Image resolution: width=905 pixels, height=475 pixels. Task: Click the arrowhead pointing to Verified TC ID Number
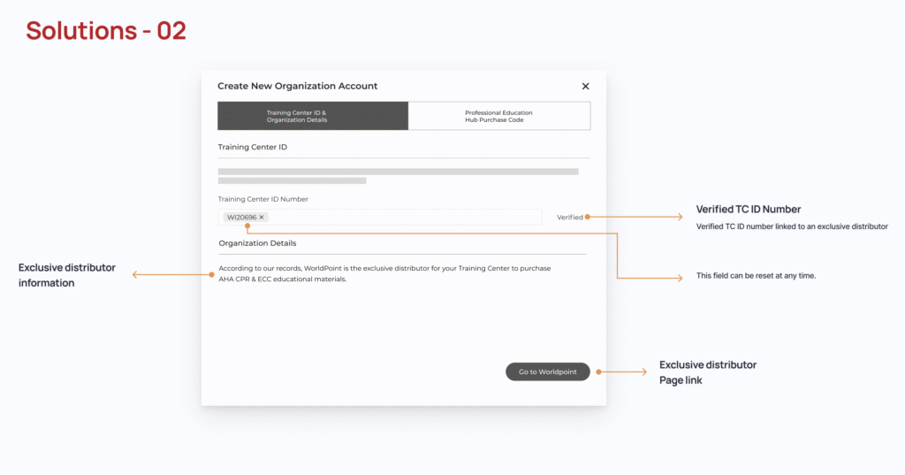coord(679,217)
